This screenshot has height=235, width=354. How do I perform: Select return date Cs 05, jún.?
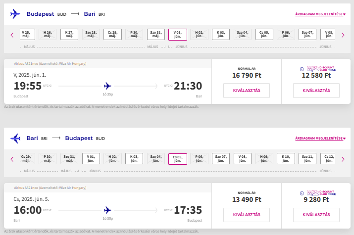[177, 159]
